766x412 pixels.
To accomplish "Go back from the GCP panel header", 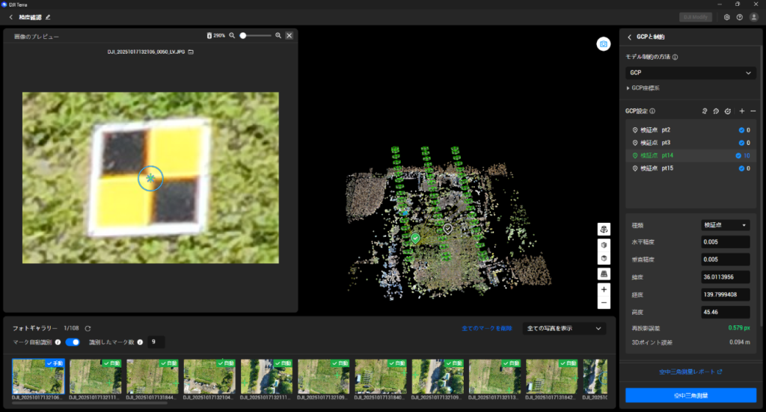I will [x=630, y=37].
